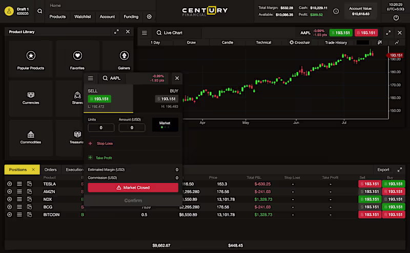Click the Live Chart search icon
410x253 pixels.
tap(159, 33)
